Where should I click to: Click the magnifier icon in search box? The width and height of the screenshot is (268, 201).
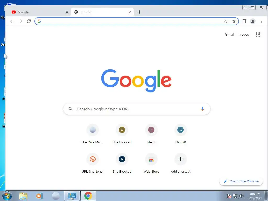[x=71, y=109]
